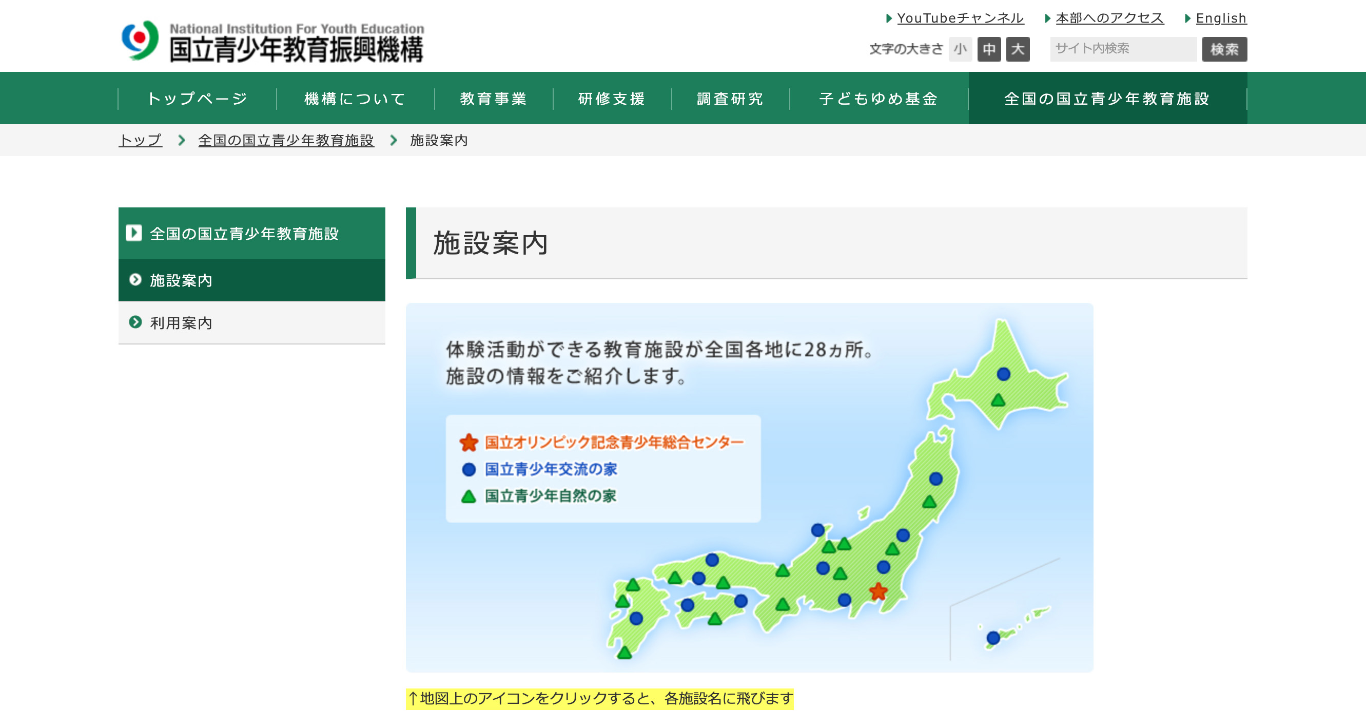Click the only blue circle marker on Kyushu
Screen dimensions: 1366x728
(x=636, y=618)
